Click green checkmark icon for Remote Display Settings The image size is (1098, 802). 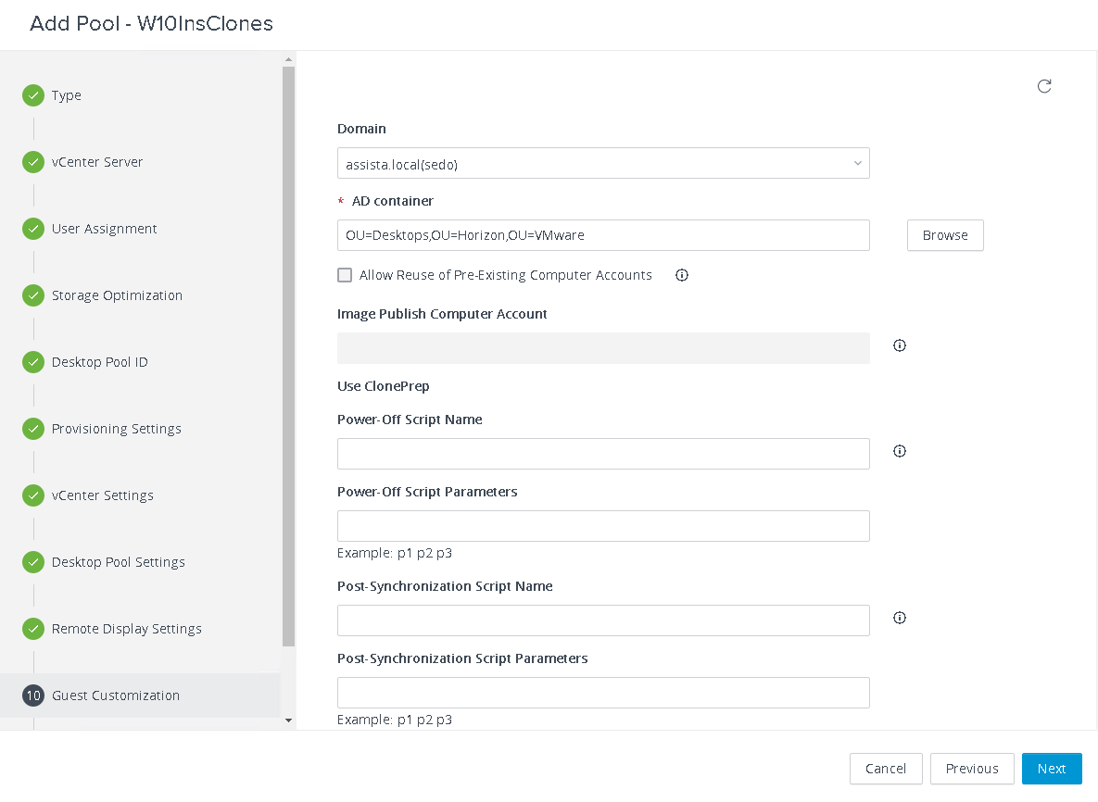[x=33, y=629]
